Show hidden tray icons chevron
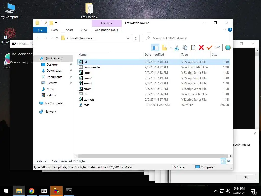261x196 pixels. click(x=216, y=191)
